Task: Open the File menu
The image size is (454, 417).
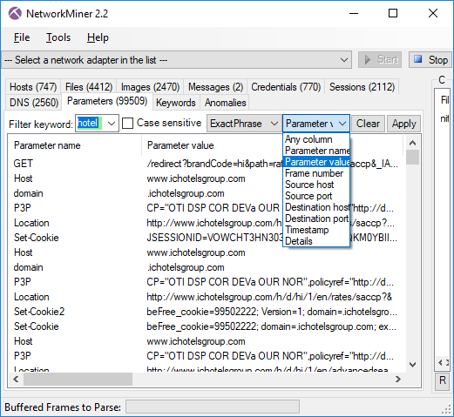Action: tap(22, 37)
